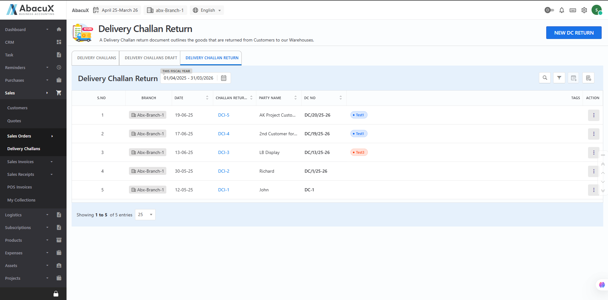Switch to the Delivery Challans Draft tab
This screenshot has width=608, height=300.
tap(151, 58)
